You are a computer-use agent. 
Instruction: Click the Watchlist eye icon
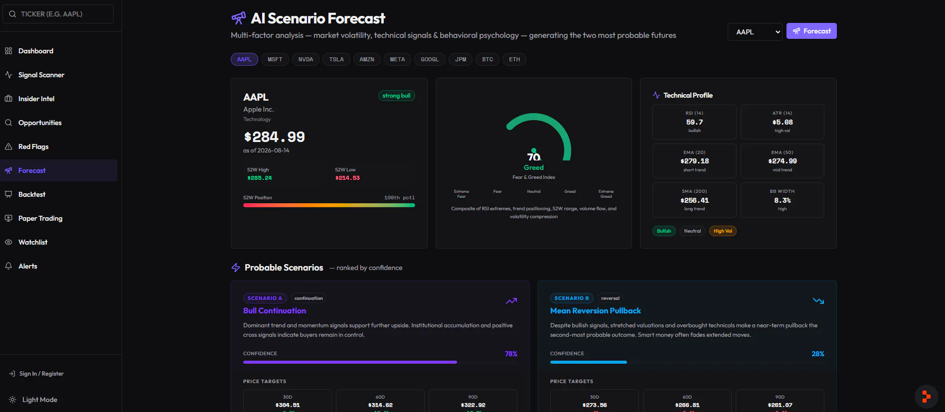point(8,242)
